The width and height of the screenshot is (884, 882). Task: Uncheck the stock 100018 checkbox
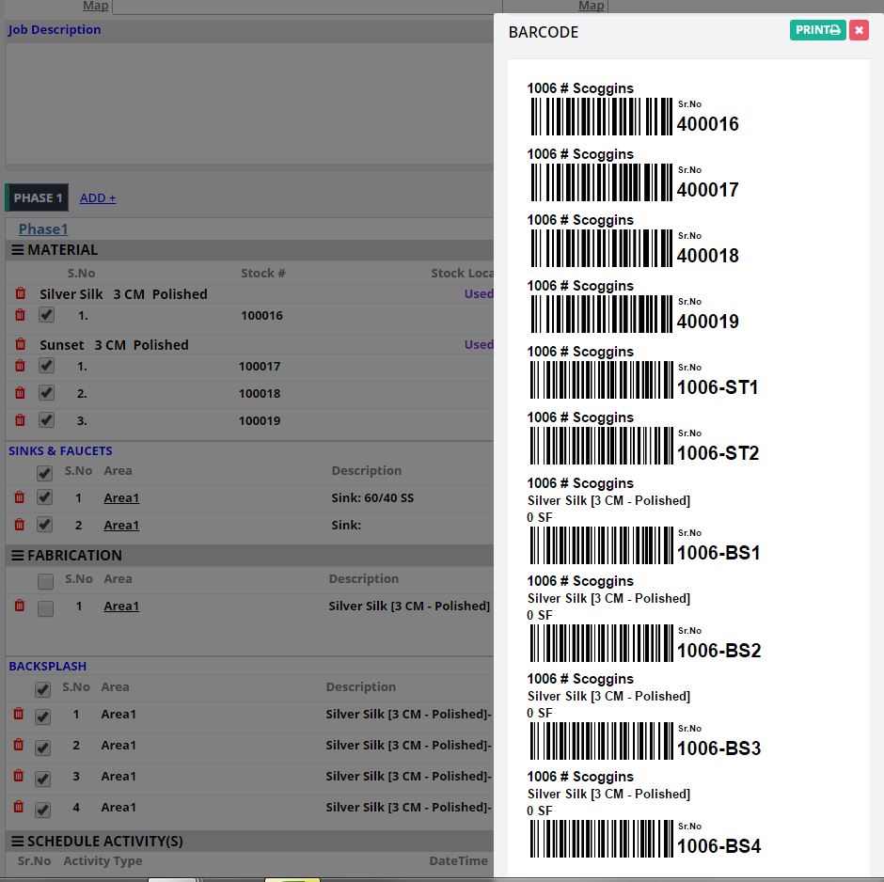coord(46,392)
